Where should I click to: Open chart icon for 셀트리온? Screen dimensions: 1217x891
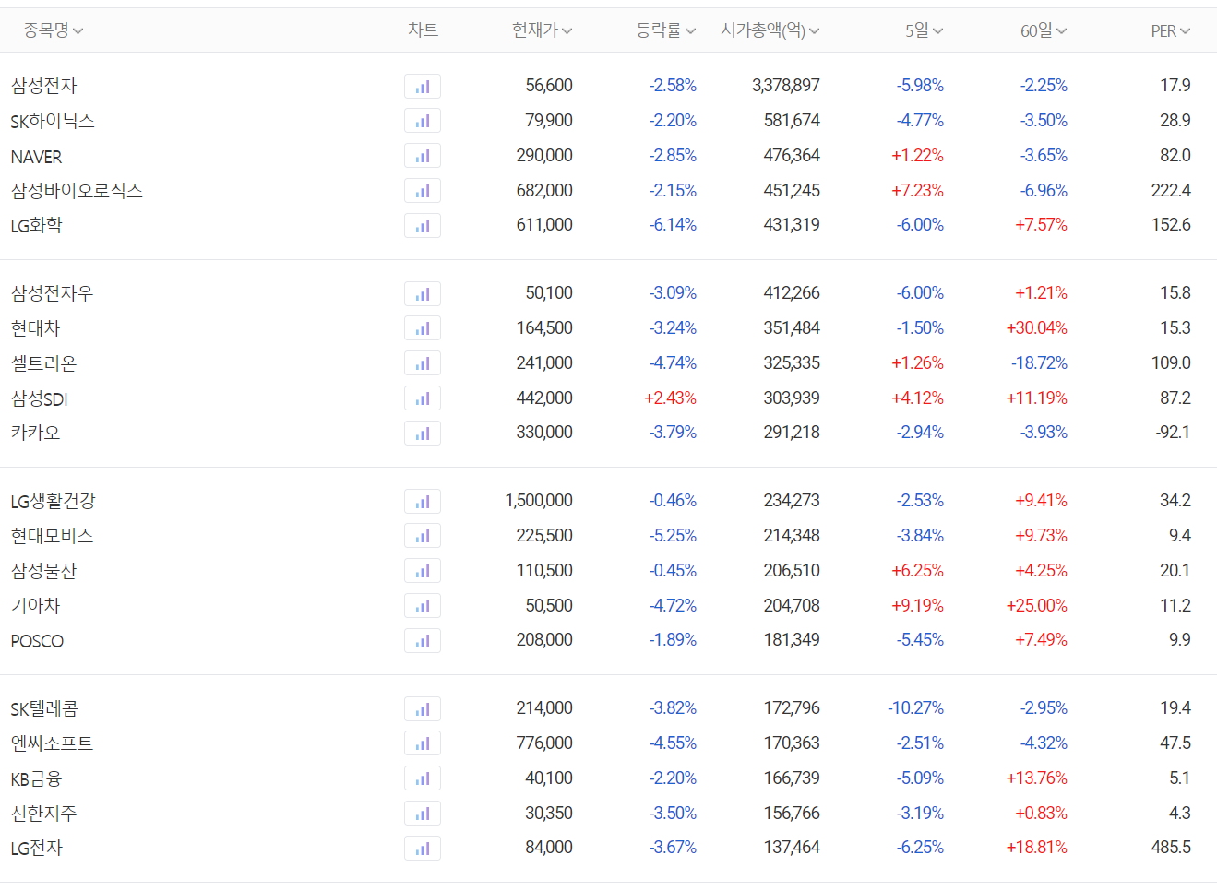[x=423, y=363]
